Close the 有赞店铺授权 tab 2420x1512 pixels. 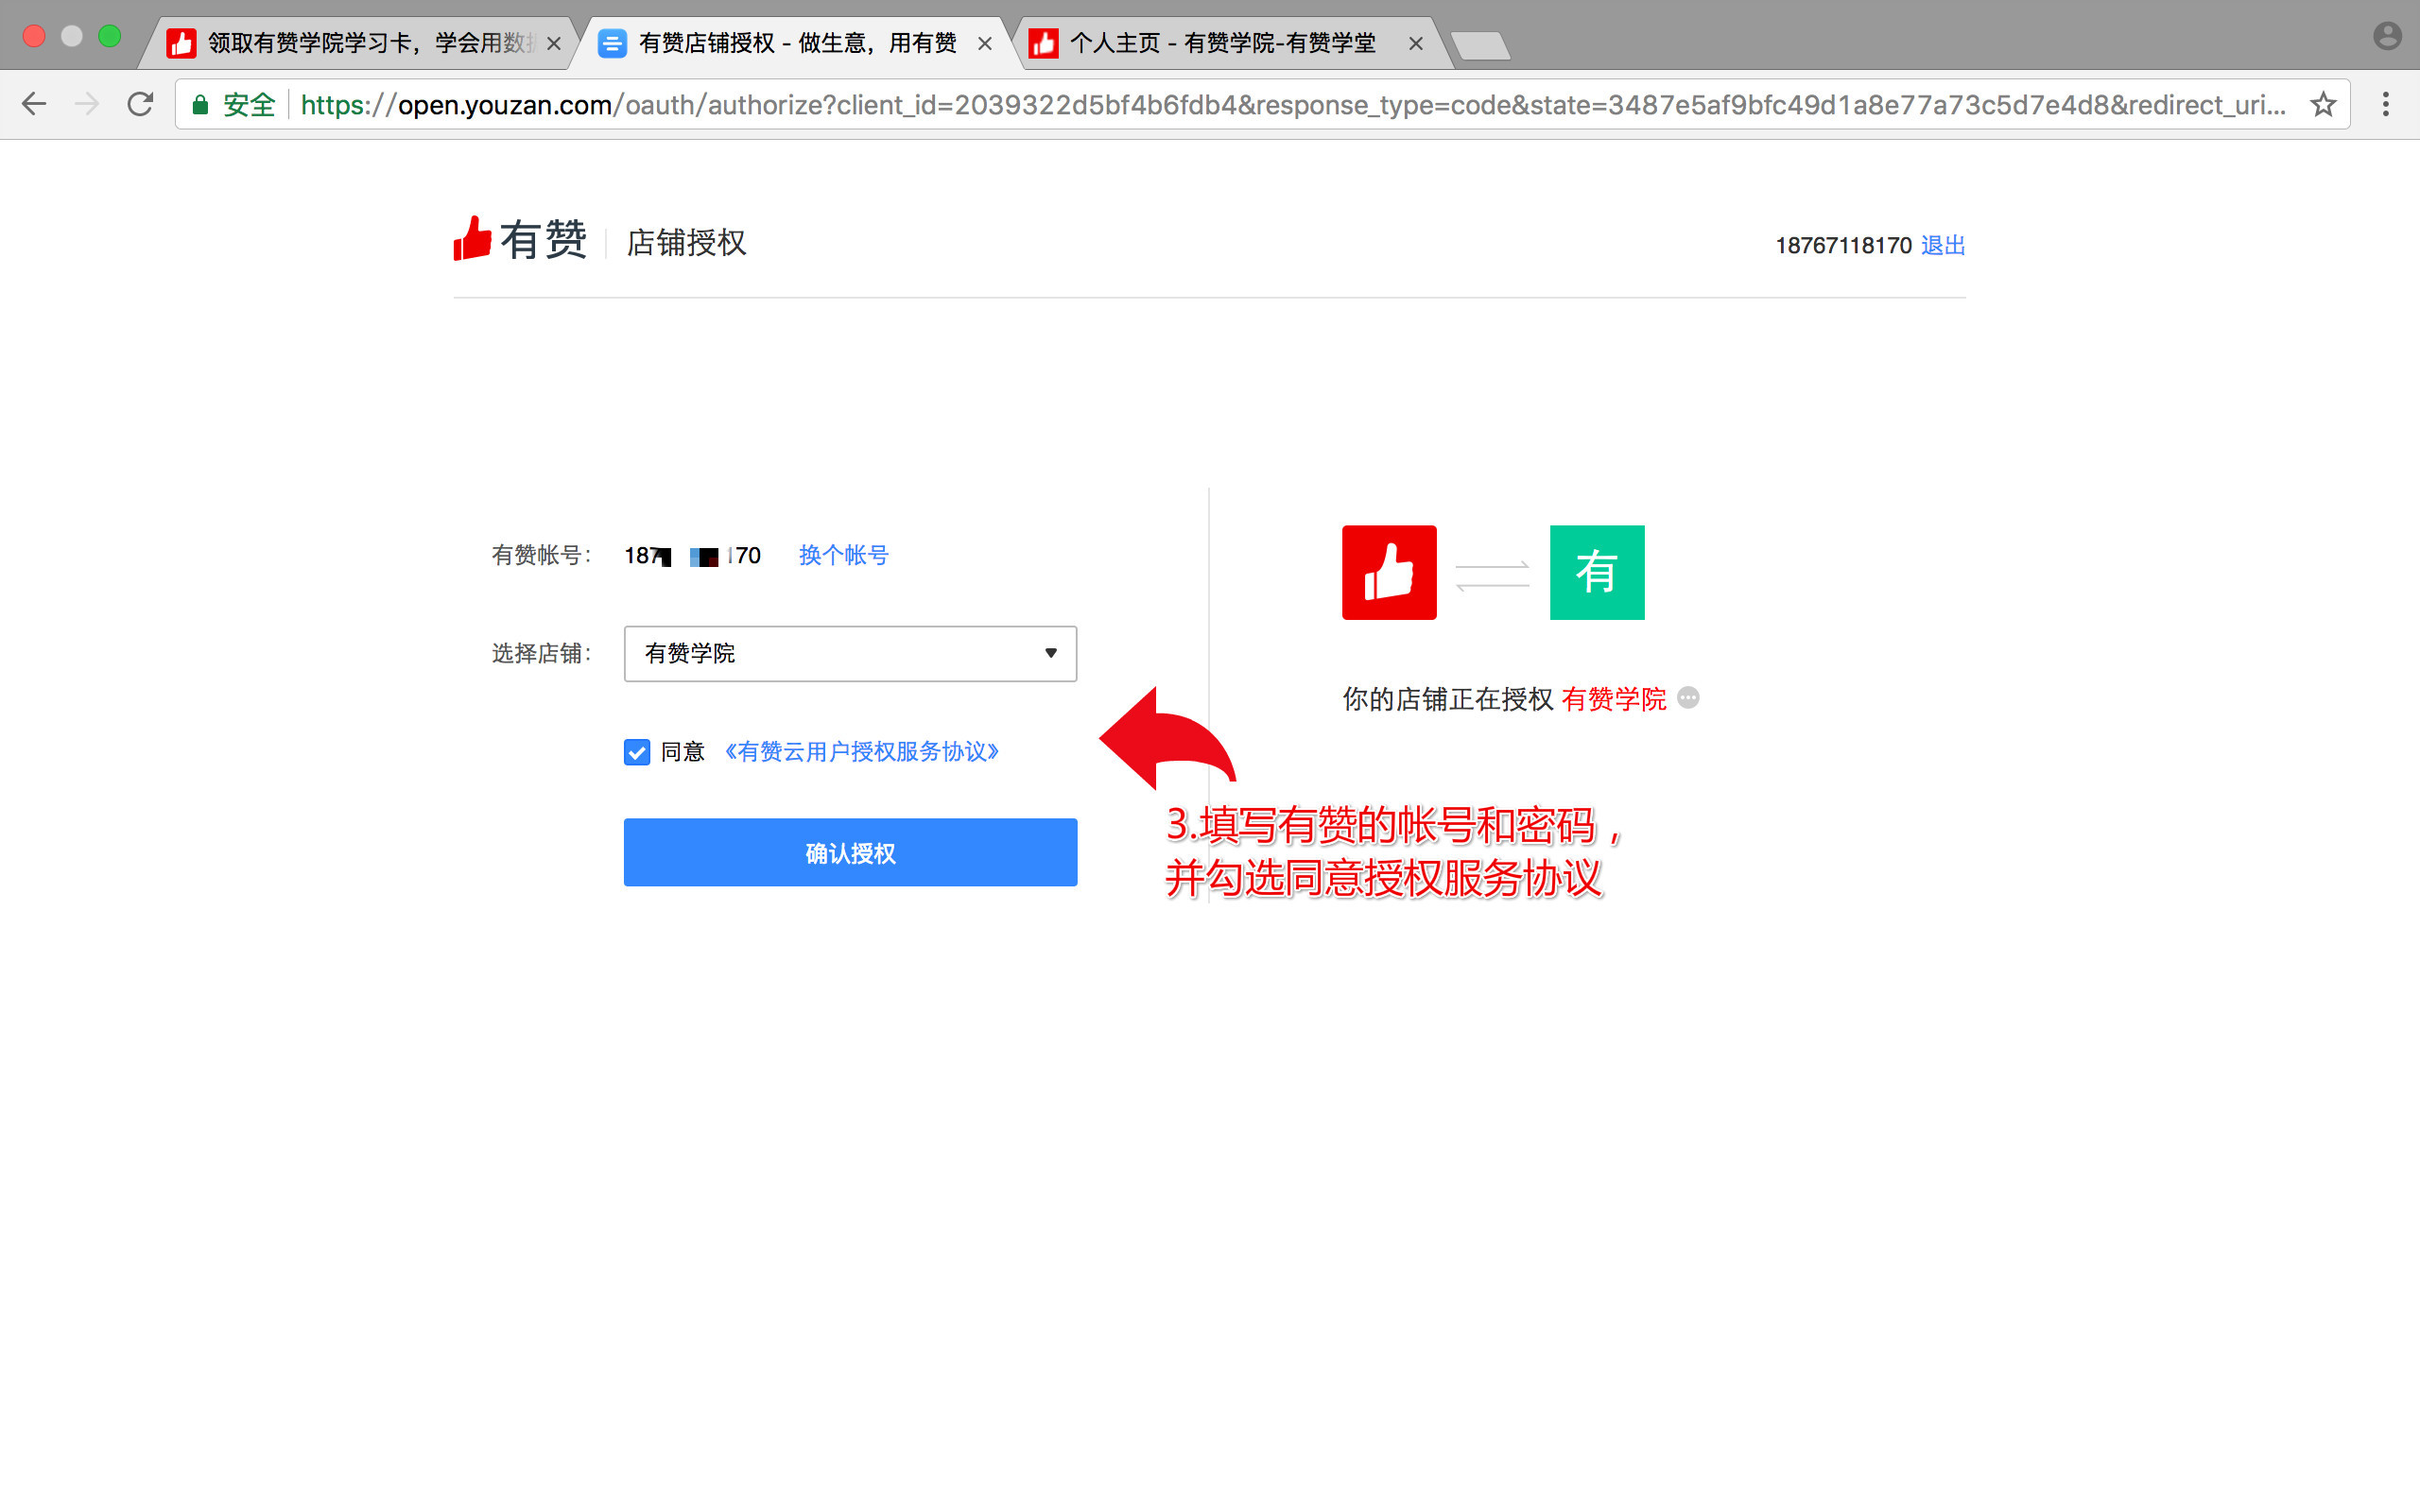pyautogui.click(x=985, y=43)
